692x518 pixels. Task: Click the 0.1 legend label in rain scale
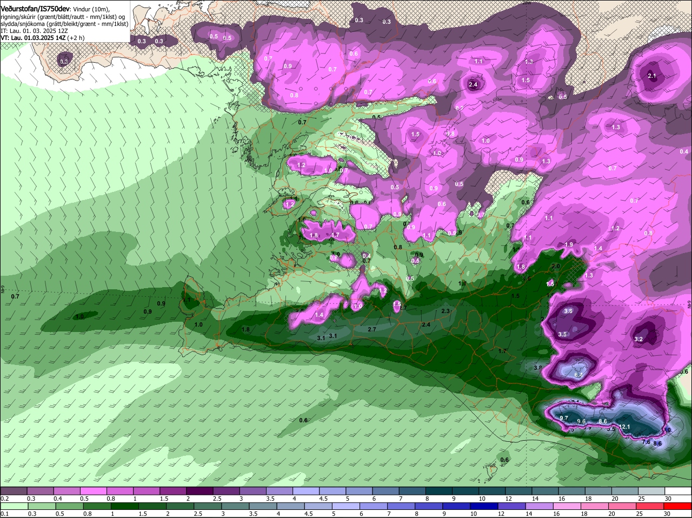[x=4, y=514]
